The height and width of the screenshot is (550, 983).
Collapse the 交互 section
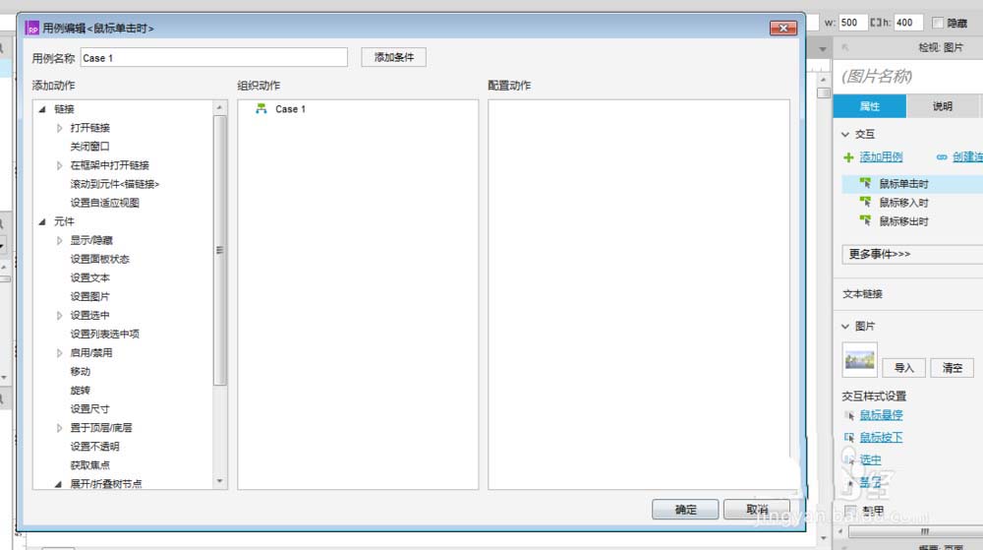[845, 134]
